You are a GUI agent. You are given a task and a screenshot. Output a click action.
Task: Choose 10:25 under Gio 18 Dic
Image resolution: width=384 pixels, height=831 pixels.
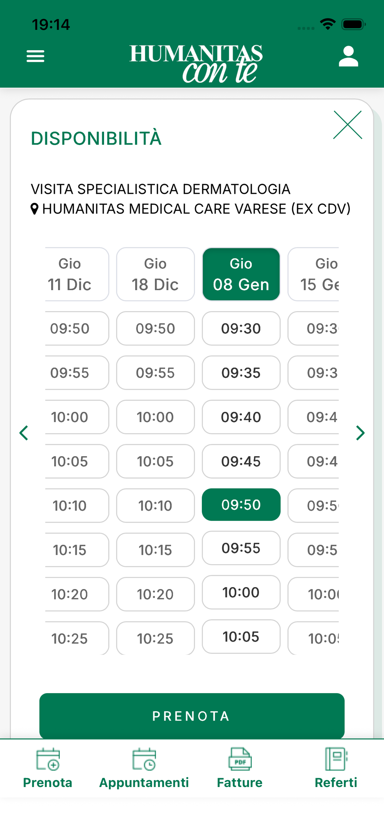(x=156, y=638)
